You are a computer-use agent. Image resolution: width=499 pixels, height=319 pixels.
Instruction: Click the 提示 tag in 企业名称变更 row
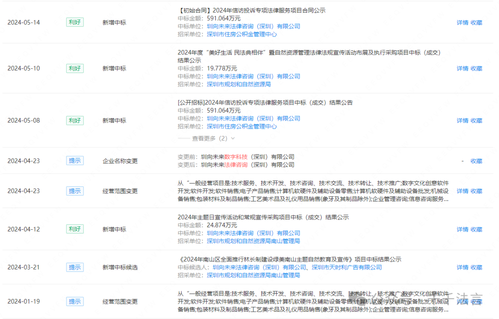(x=75, y=161)
